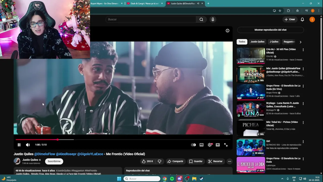Click the YouTube search input field
Screen dimensions: 323x182
point(151,19)
